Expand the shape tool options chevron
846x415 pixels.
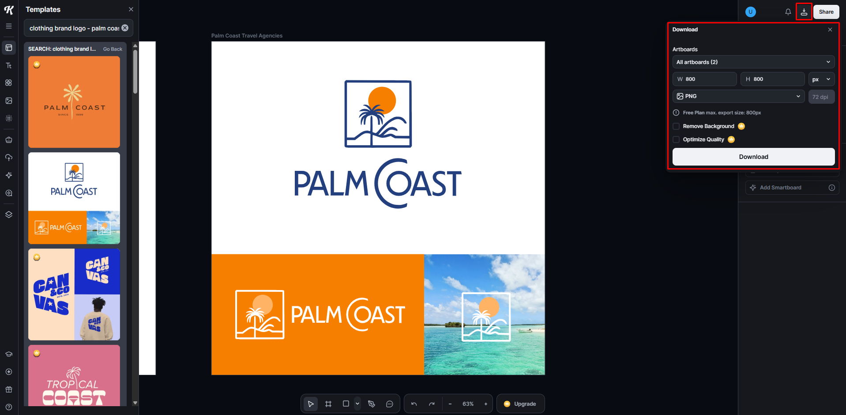click(357, 403)
